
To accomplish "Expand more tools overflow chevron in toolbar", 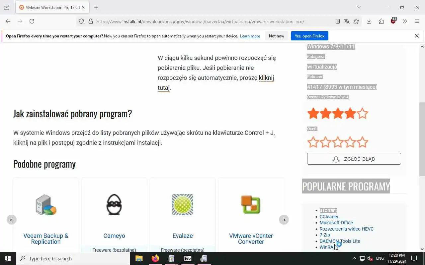I will coord(405,21).
